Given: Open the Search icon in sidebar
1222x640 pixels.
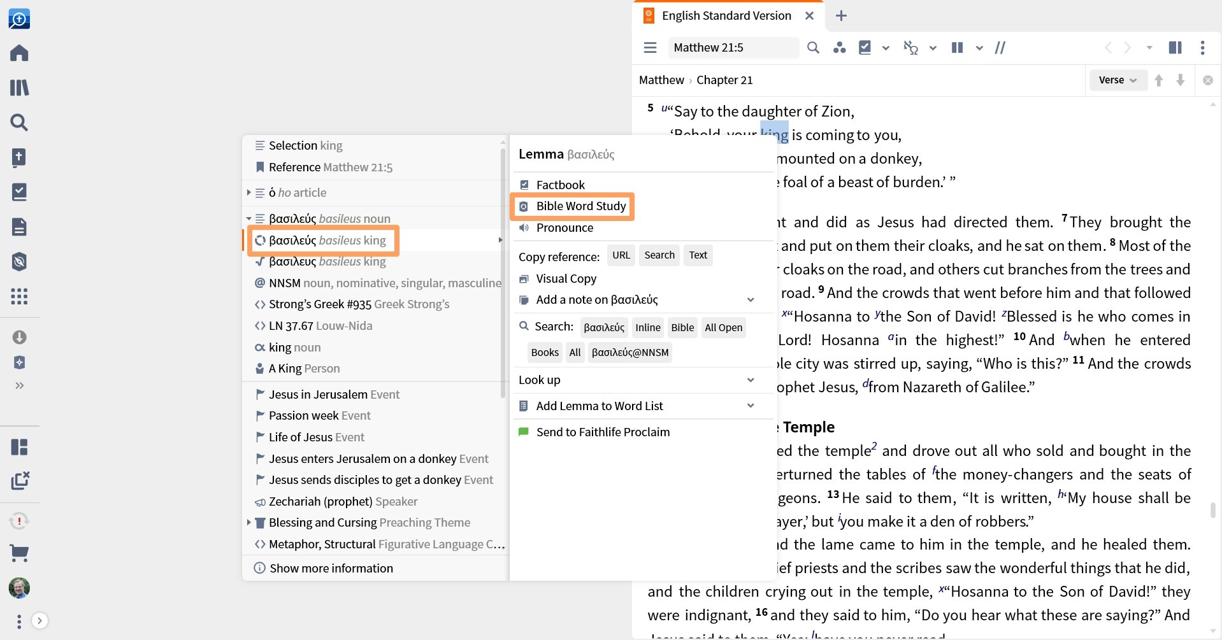Looking at the screenshot, I should (x=19, y=122).
